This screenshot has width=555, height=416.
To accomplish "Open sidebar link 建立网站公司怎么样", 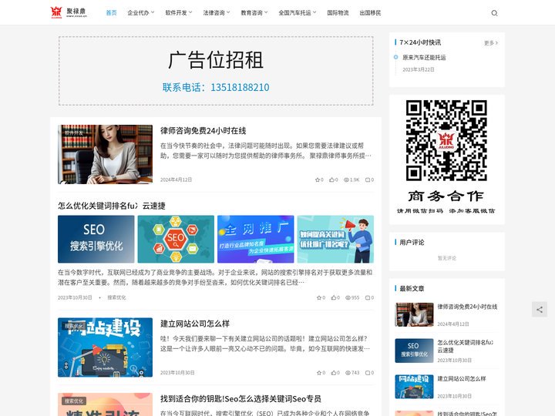I will (x=462, y=379).
